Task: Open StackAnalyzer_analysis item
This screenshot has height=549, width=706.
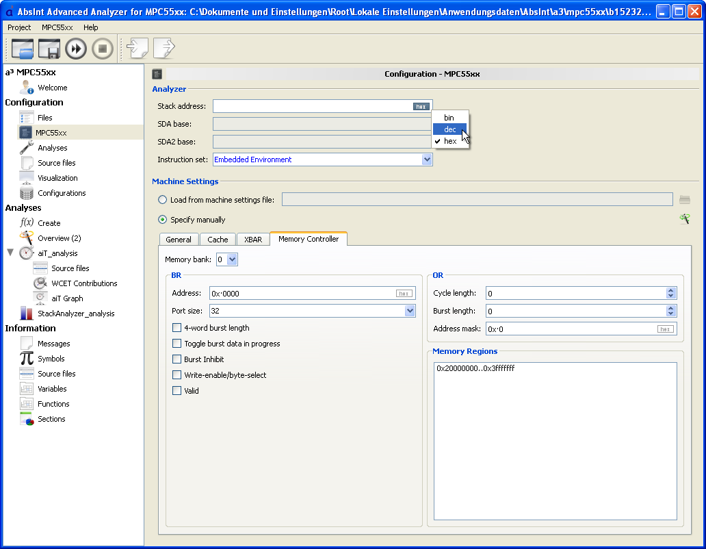Action: tap(76, 314)
